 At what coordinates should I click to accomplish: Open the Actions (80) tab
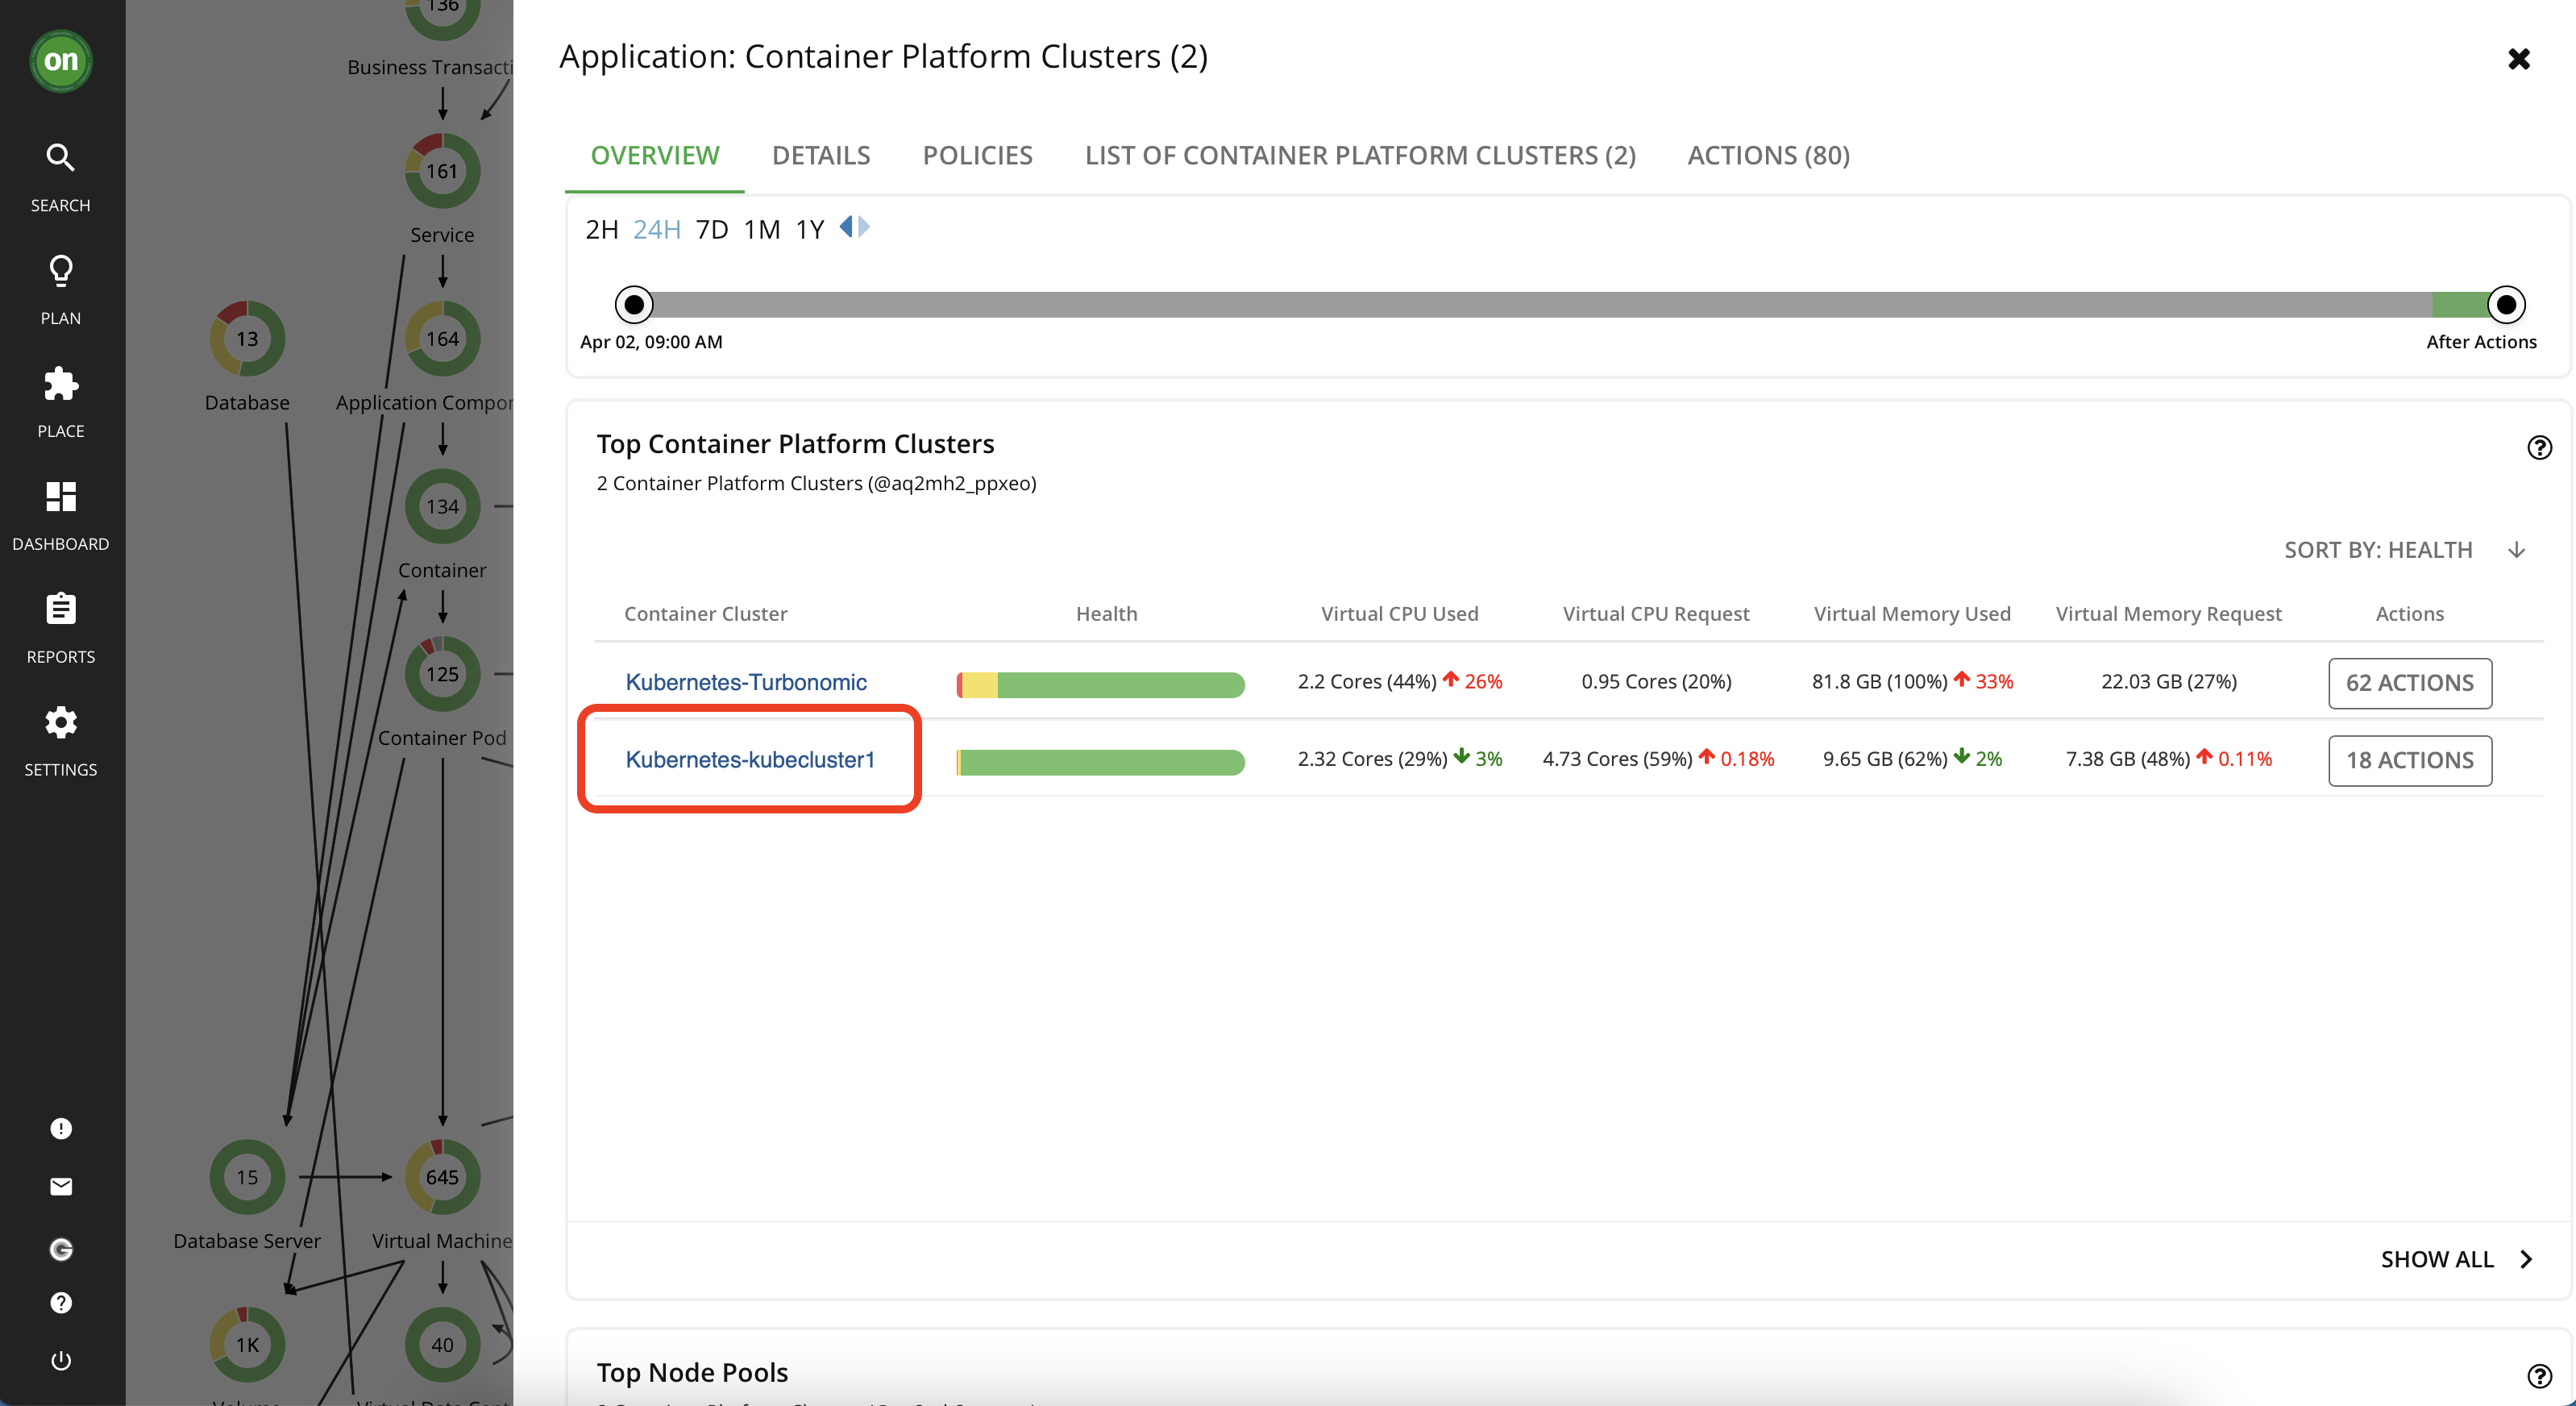(1768, 155)
